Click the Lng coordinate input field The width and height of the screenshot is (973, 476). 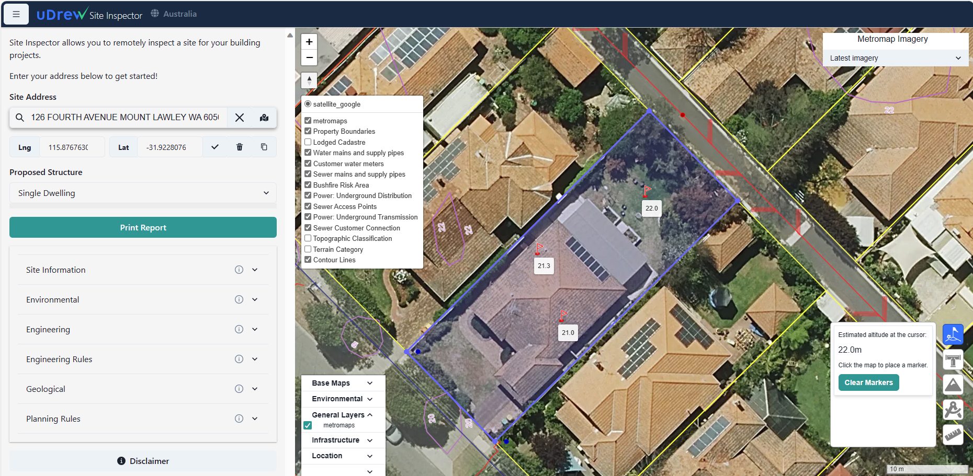tap(71, 147)
